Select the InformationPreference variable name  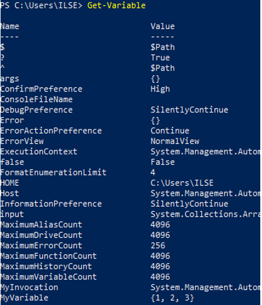coord(51,204)
